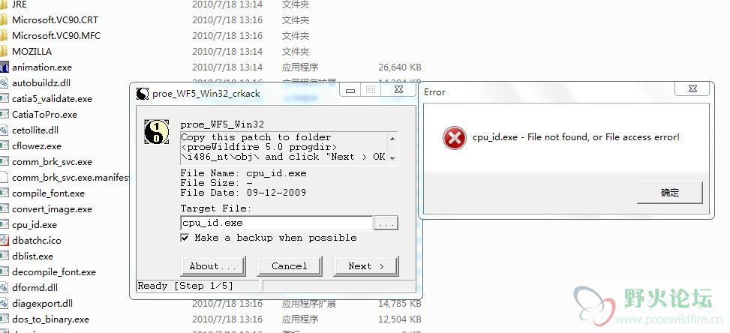Click the Cancel button in patcher
The width and height of the screenshot is (730, 333).
point(289,266)
